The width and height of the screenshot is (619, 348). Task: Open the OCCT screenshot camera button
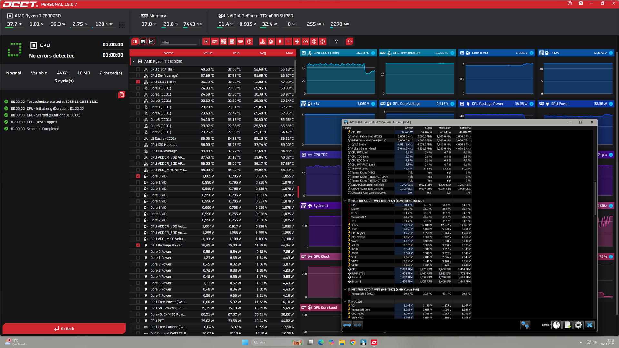(581, 3)
